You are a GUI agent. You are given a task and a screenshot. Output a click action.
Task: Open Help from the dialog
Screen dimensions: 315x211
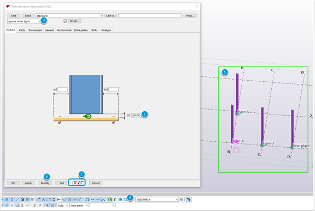[x=190, y=16]
